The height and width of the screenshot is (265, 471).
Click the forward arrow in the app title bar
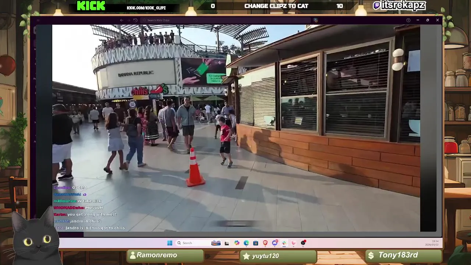128,20
